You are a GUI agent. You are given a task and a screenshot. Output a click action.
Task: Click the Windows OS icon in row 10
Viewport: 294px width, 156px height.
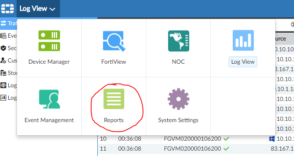click(x=272, y=139)
